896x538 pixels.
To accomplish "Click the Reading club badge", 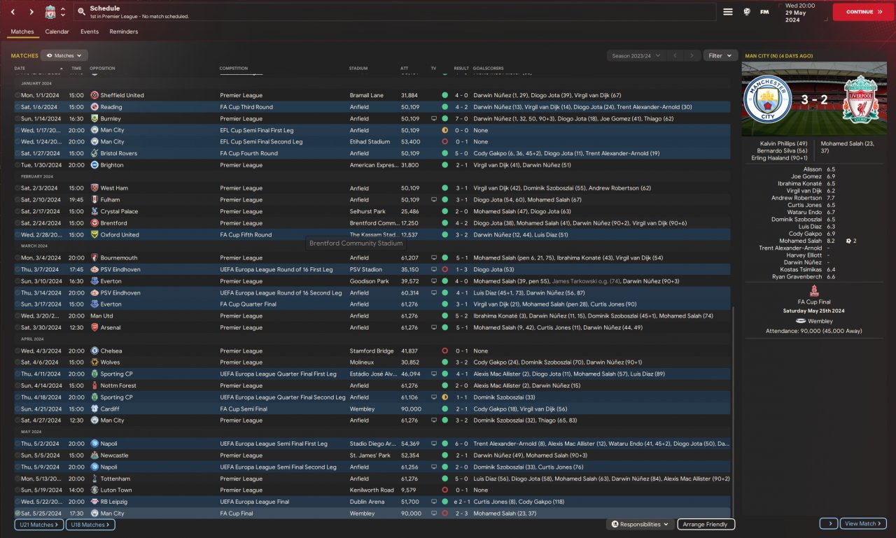I will coord(94,107).
